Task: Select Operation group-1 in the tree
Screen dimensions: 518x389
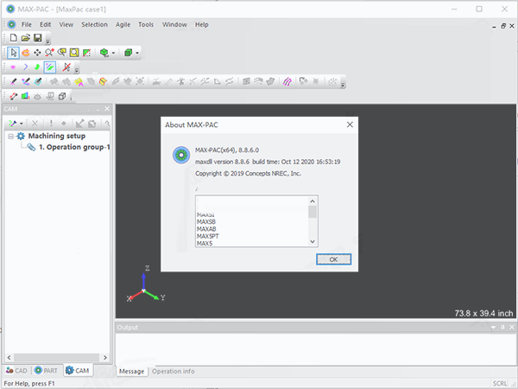Action: pos(74,147)
